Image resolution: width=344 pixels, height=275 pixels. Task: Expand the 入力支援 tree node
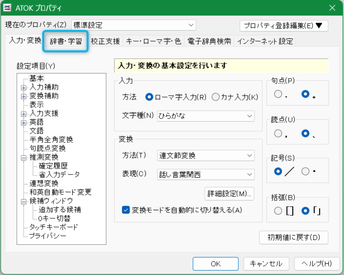(x=24, y=114)
